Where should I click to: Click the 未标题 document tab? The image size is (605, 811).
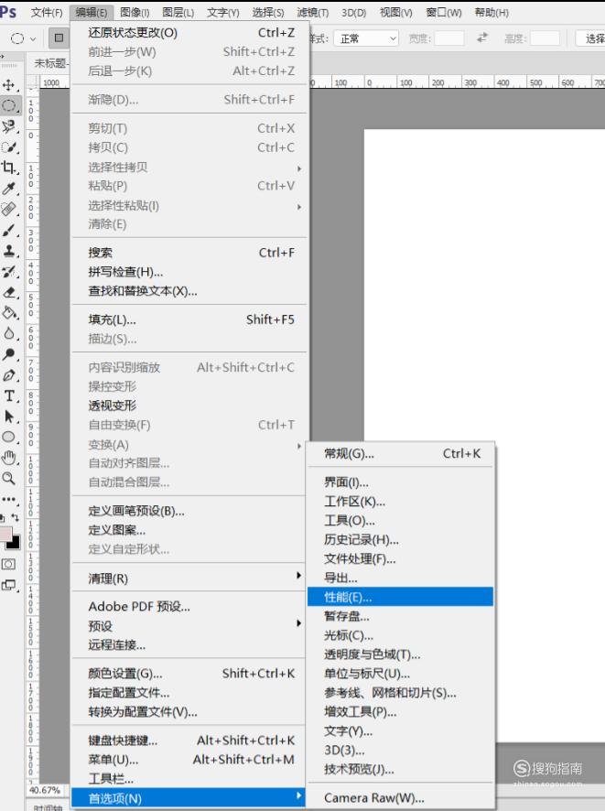click(49, 63)
